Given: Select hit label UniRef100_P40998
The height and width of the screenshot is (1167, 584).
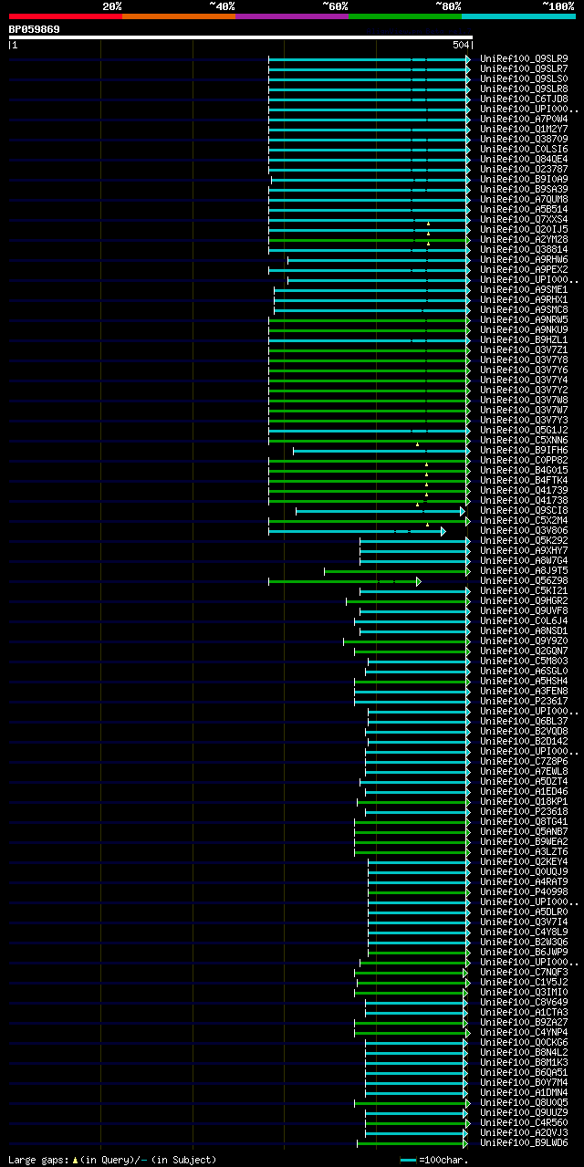Looking at the screenshot, I should pyautogui.click(x=524, y=891).
